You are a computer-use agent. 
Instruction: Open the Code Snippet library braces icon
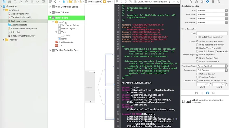(x=202, y=93)
